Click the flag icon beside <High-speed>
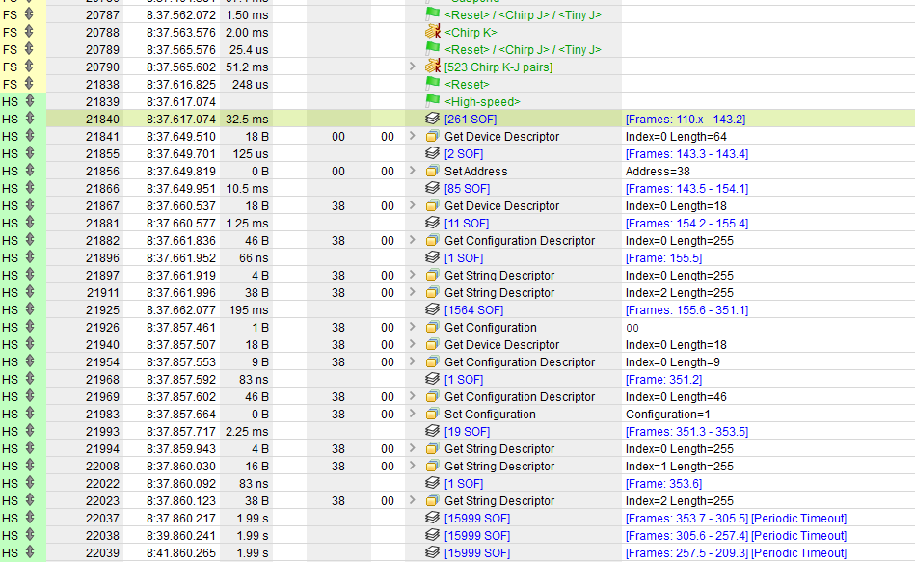Viewport: 915px width, 562px height. coord(433,101)
